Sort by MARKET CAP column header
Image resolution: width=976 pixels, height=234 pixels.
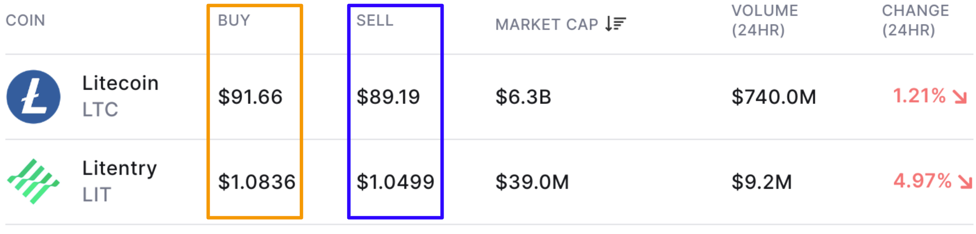click(547, 24)
